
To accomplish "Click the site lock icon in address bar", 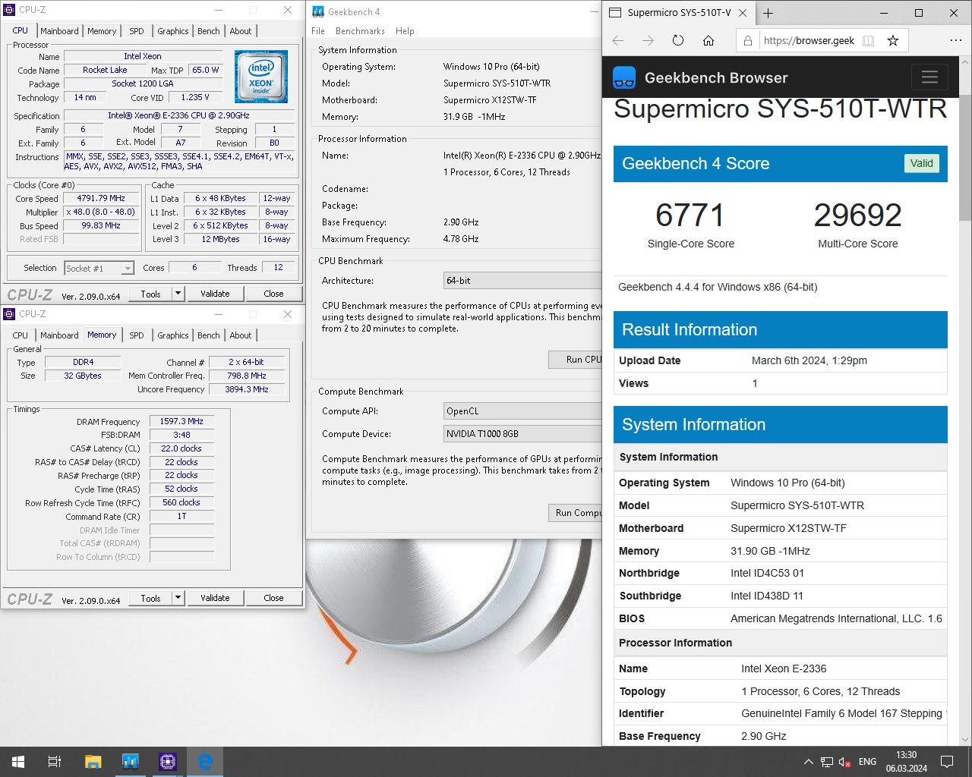I will pyautogui.click(x=748, y=41).
